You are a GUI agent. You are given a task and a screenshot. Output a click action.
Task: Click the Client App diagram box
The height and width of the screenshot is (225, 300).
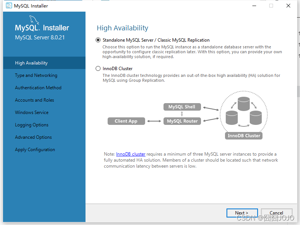126,121
